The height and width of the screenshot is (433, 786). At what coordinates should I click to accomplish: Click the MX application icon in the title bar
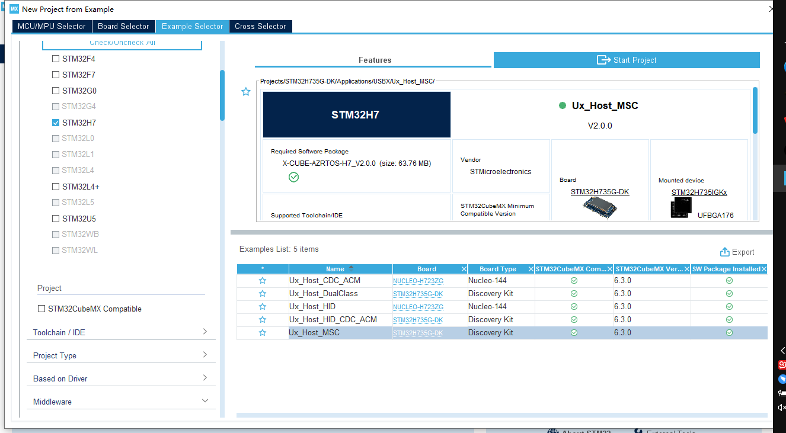pos(14,9)
